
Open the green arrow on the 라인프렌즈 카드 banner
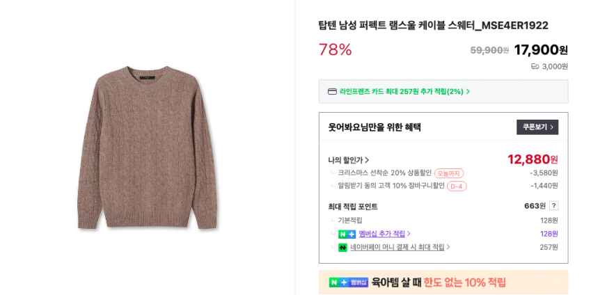[x=468, y=92]
